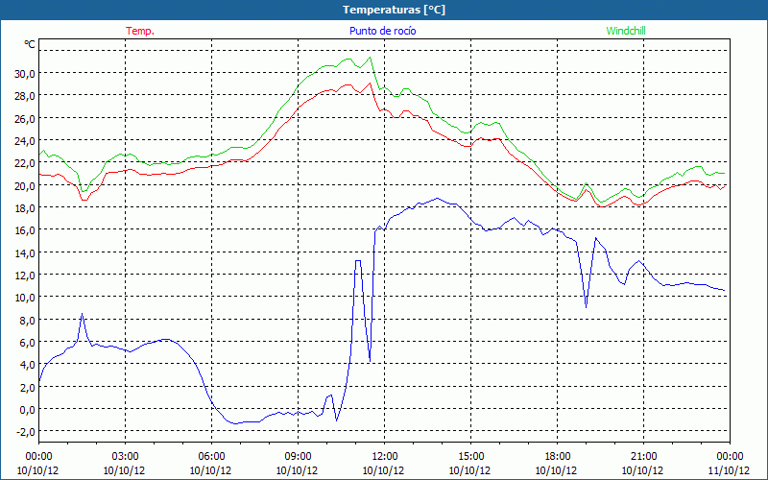This screenshot has width=768, height=480.
Task: Click the '21:00' time axis label
Action: tap(643, 457)
